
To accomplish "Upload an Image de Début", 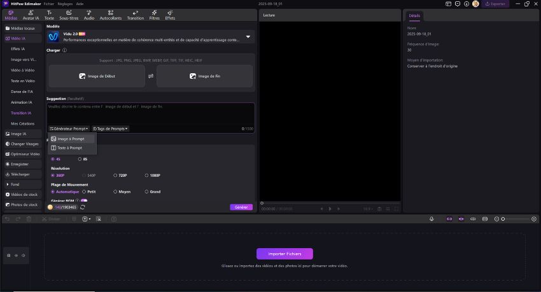I will [x=97, y=76].
